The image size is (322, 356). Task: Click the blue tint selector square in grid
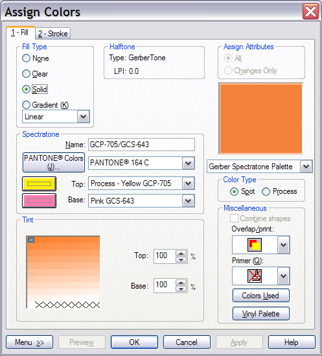tap(31, 240)
